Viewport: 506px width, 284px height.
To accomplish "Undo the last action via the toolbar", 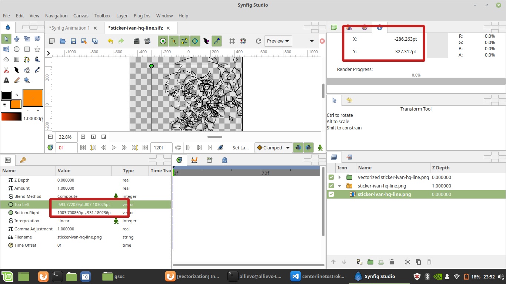I will [x=110, y=41].
